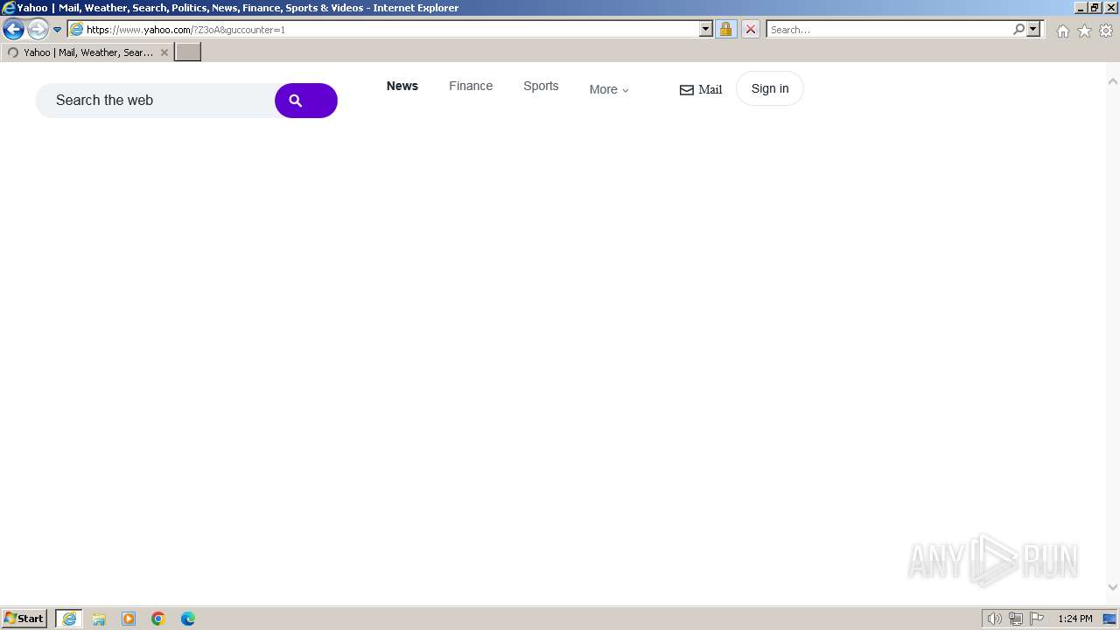Launch Microsoft Edge from taskbar
Viewport: 1120px width, 630px height.
188,619
